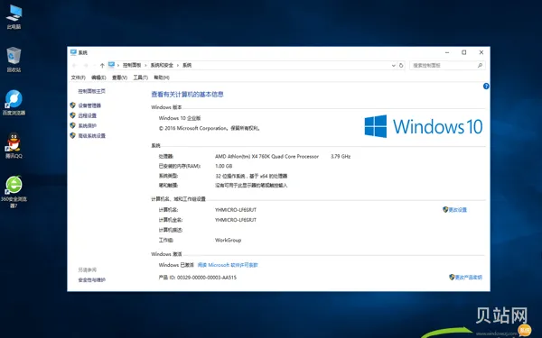Open the 工具(T) menu
This screenshot has height=338, width=542.
(141, 78)
